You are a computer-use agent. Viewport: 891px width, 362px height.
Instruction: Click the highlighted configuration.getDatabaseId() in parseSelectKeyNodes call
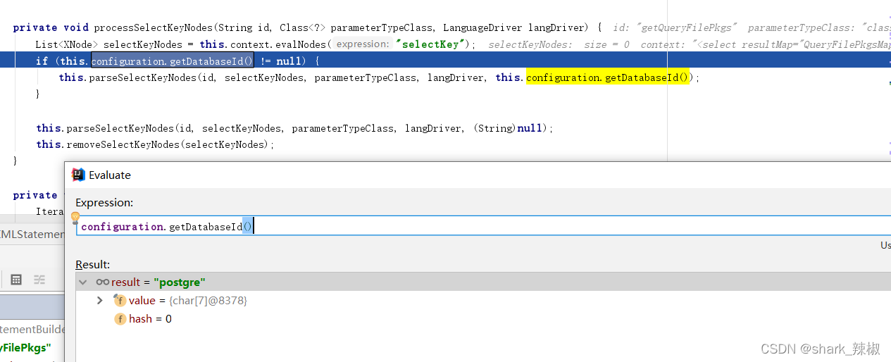[609, 77]
